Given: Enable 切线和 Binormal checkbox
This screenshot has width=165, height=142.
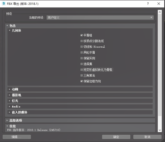Looking at the screenshot, I should point(82,47).
